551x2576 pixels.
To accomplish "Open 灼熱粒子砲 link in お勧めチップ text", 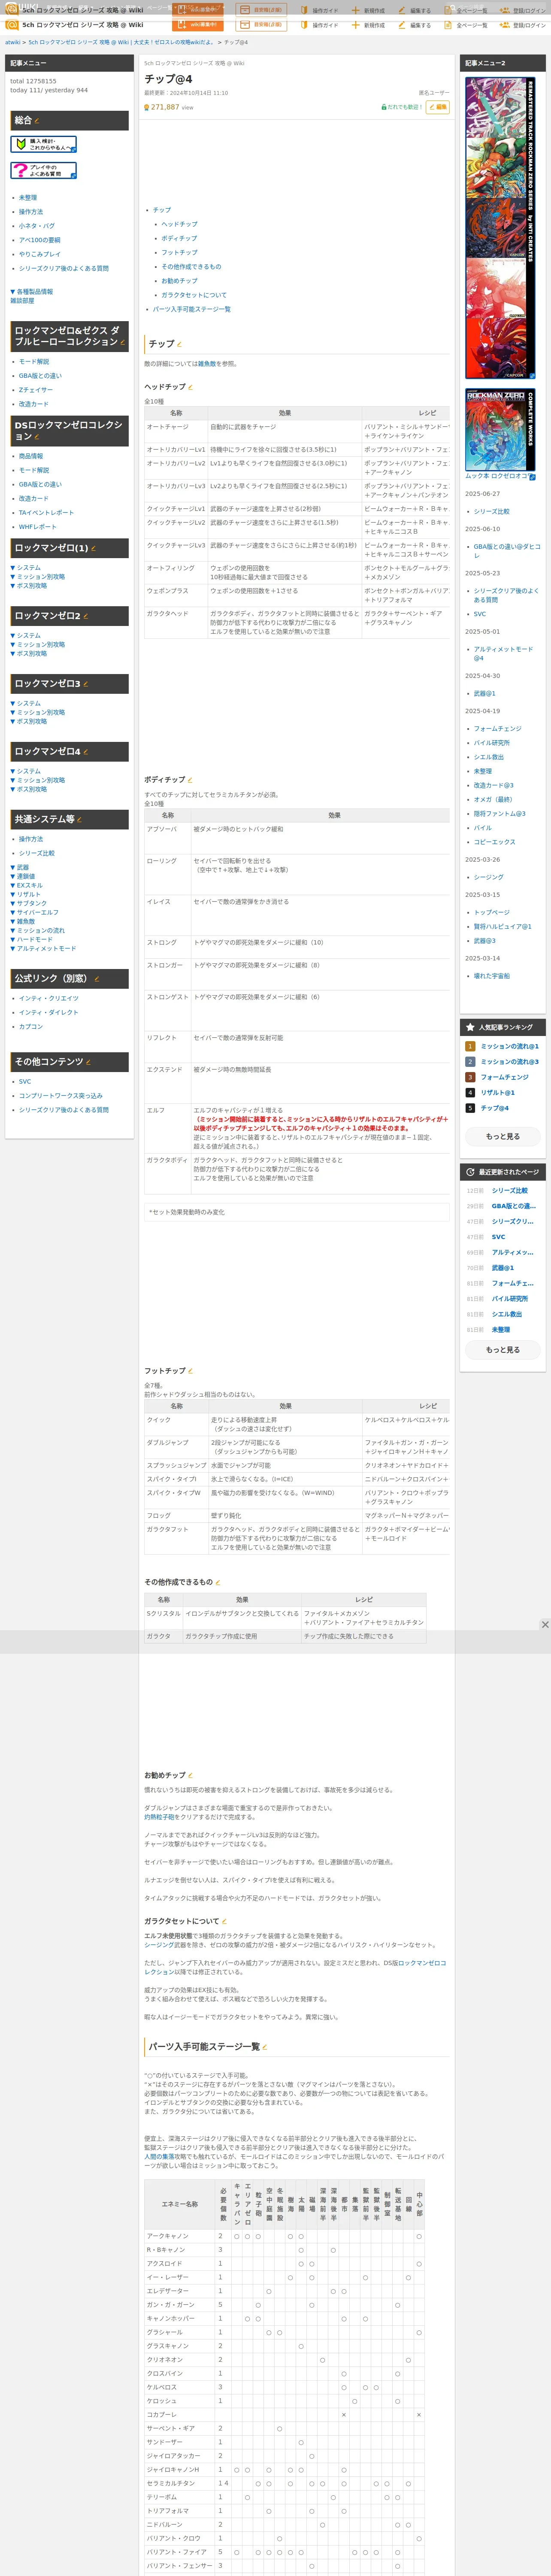I will coord(159,1818).
